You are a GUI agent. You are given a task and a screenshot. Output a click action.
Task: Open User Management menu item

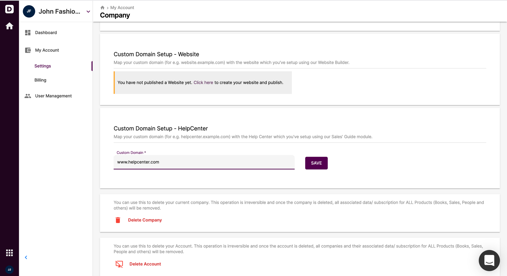(53, 96)
